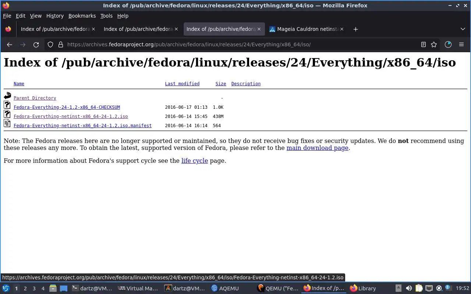471x294 pixels.
Task: Download Fedora-Everything-netinst-x86_64-24-1.2.iso
Action: tap(71, 116)
